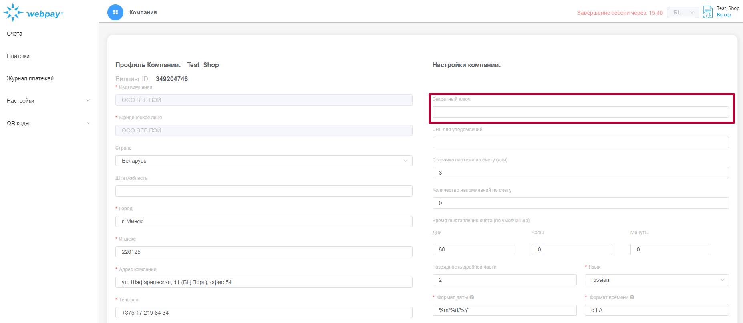Click the session timer text Завершение сессии
The height and width of the screenshot is (323, 743).
[620, 13]
